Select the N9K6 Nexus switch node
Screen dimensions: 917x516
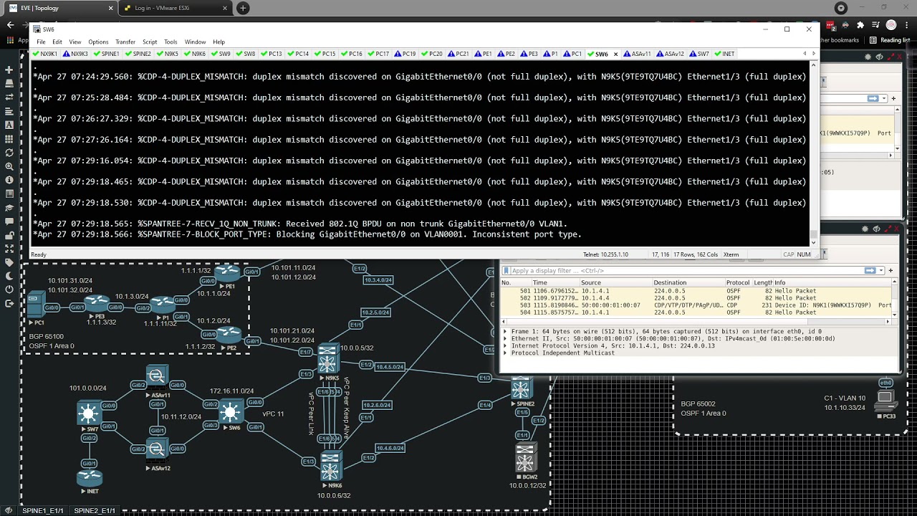click(330, 467)
